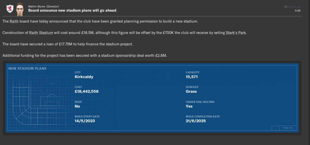
Task: Open the Stark's Park stadium link
Action: 236,33
